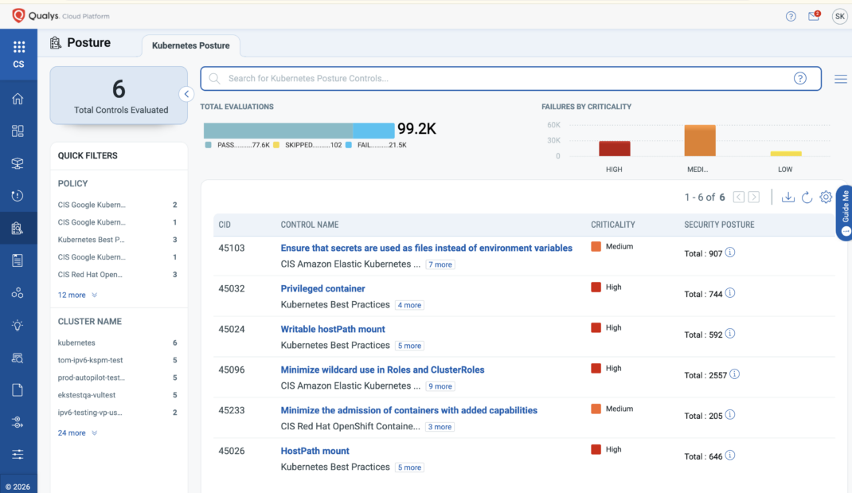Show info for Total : 2557
Screen dimensions: 852x493
[x=735, y=374]
